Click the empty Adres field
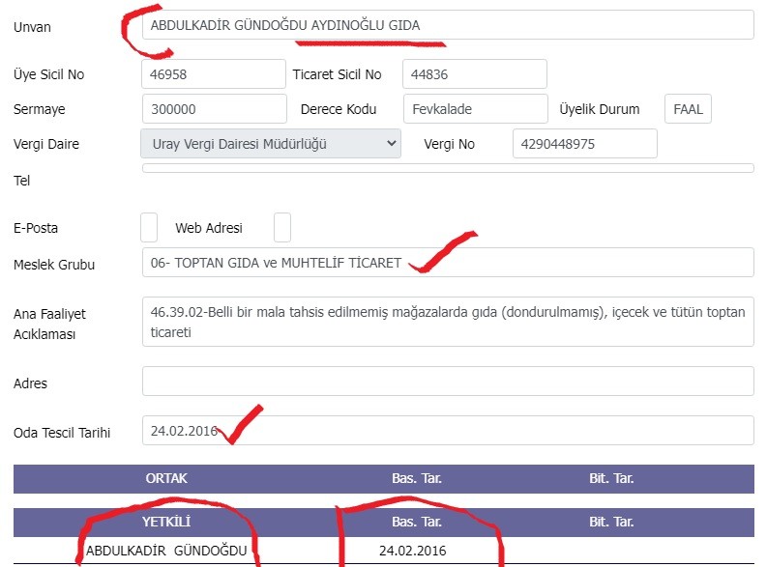Viewport: 767px width, 567px height. tap(448, 381)
